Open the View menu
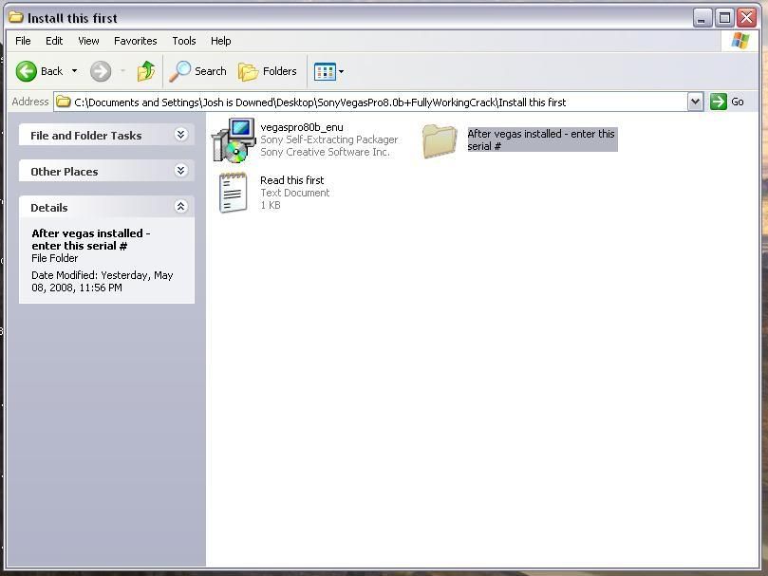768x576 pixels. point(88,41)
